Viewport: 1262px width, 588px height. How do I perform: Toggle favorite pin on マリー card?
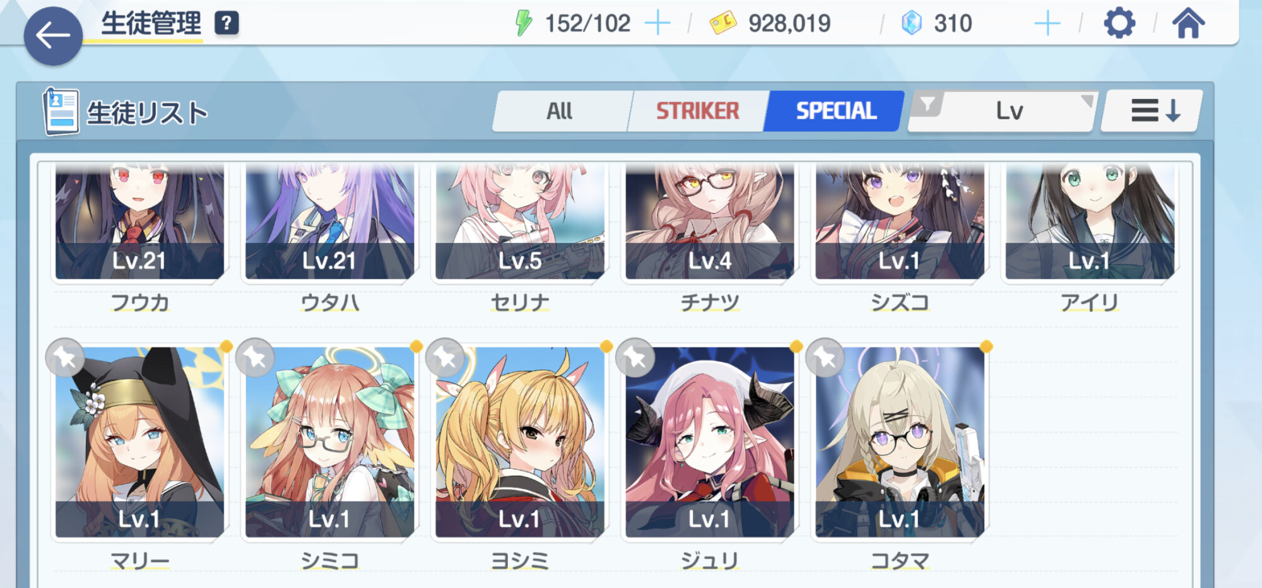65,358
